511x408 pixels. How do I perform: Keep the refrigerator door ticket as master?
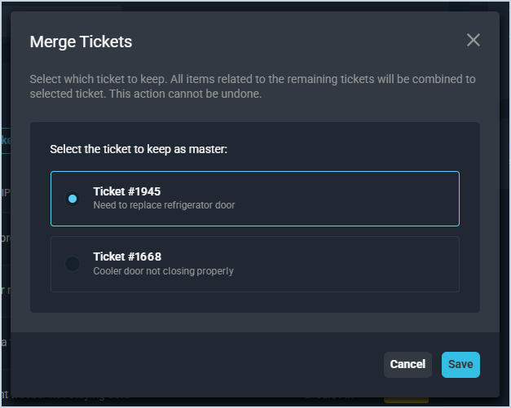coord(73,199)
